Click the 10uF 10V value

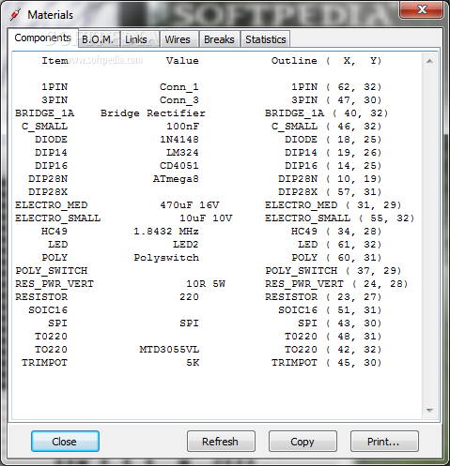[206, 218]
